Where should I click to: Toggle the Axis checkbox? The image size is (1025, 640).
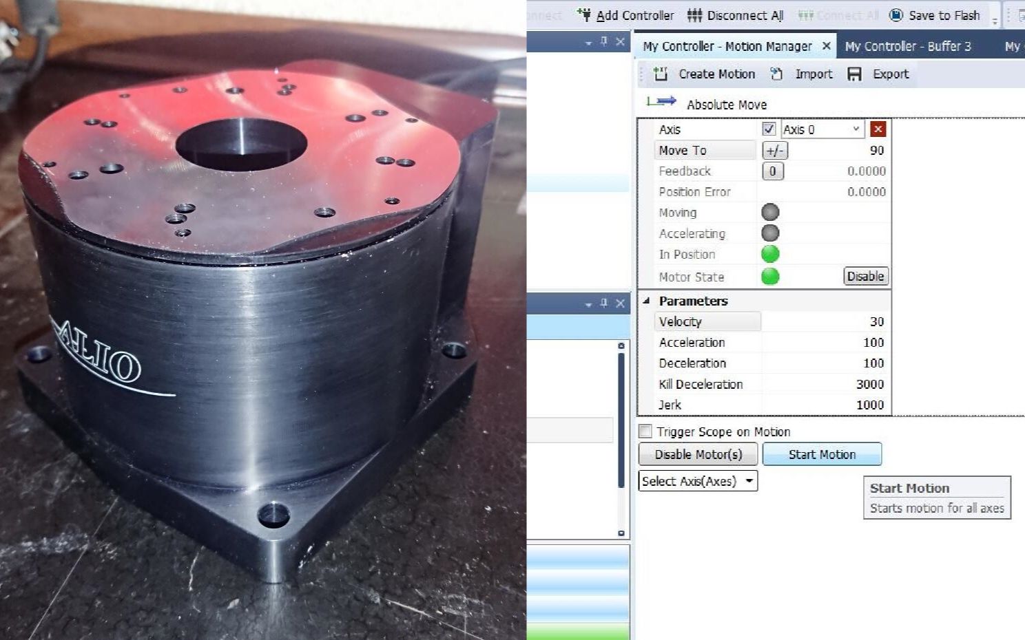(769, 129)
